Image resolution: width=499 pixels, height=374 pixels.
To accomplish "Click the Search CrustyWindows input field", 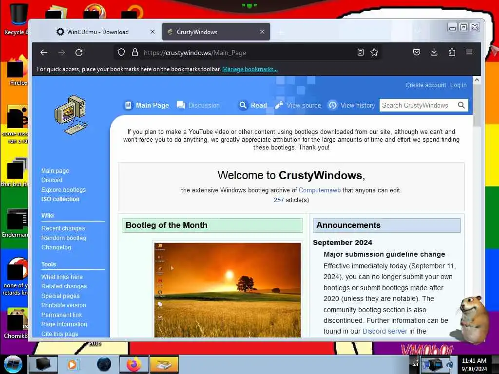I will click(x=418, y=105).
